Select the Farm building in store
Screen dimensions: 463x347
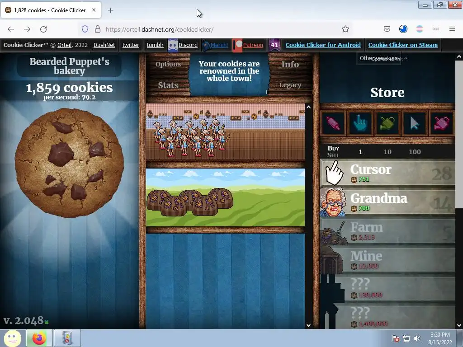pyautogui.click(x=387, y=231)
